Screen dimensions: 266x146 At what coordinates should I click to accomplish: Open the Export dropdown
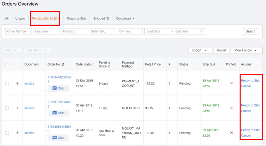click(200, 50)
